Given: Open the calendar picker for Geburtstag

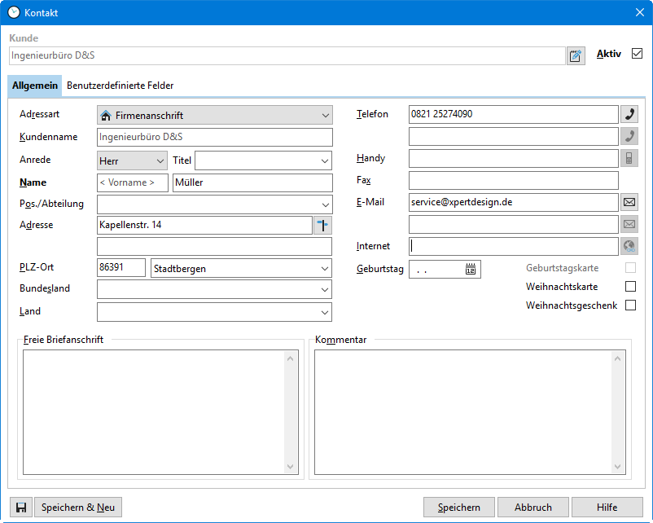Looking at the screenshot, I should 471,269.
